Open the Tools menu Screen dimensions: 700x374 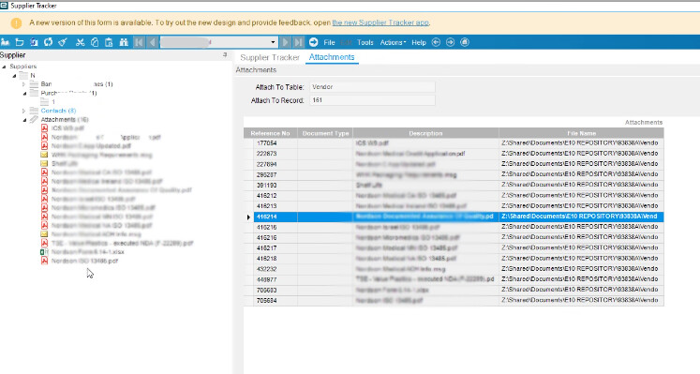tap(365, 42)
